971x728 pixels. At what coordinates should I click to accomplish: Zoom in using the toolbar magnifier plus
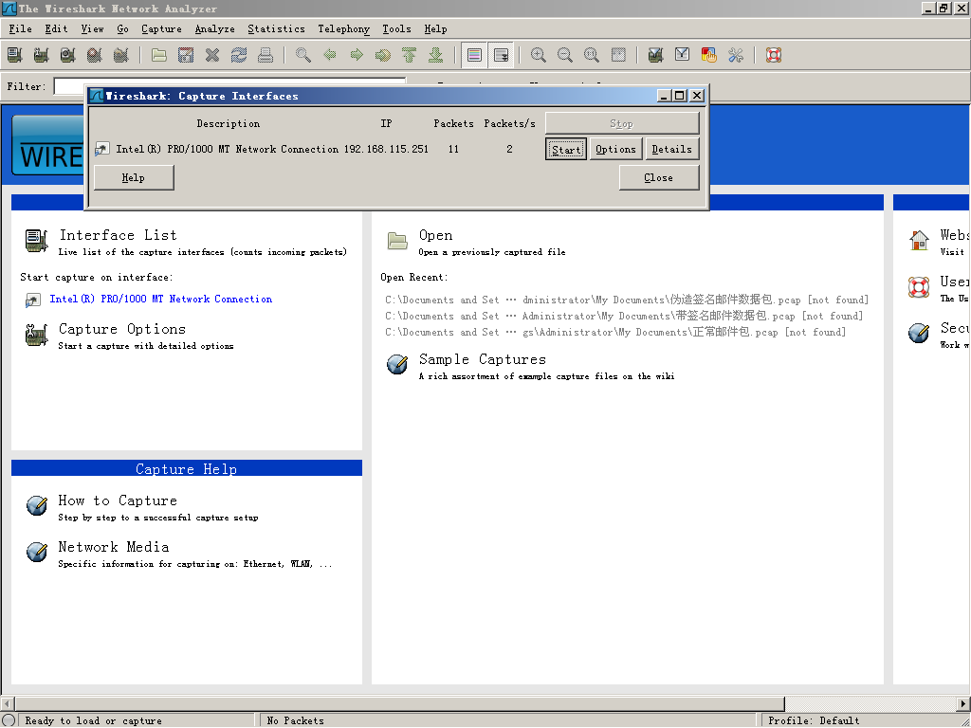[539, 55]
